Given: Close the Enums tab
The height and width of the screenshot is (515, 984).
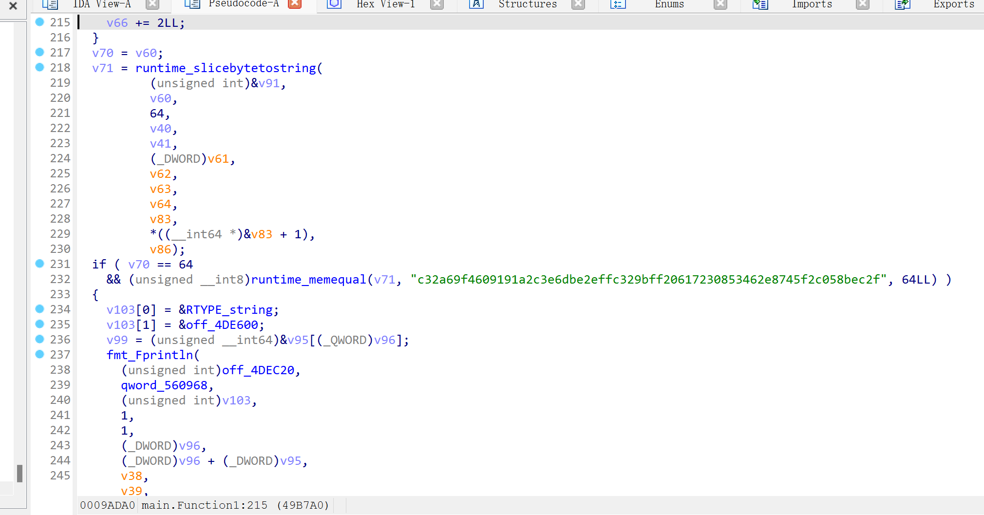Looking at the screenshot, I should pos(720,4).
